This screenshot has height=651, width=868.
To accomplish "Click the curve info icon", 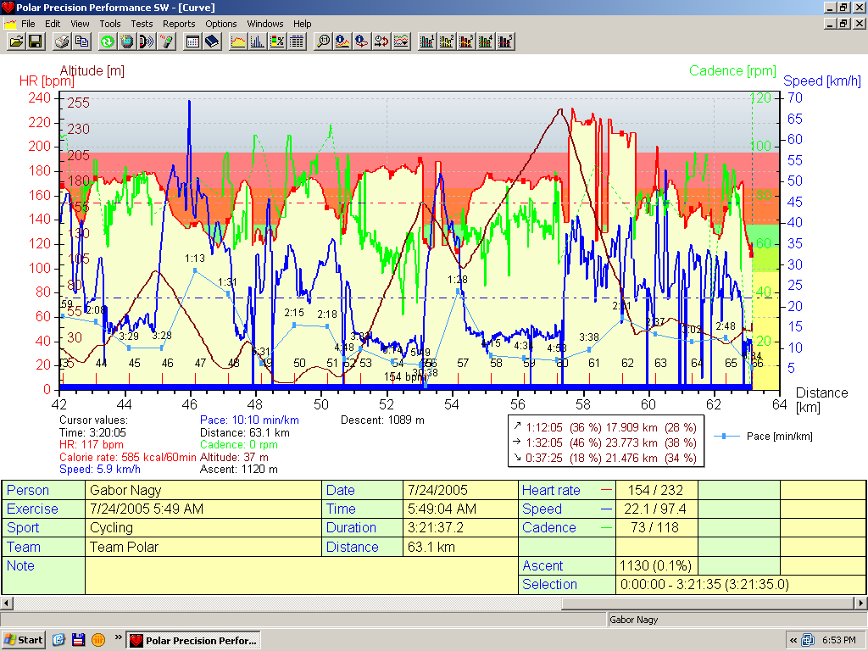I will click(342, 42).
